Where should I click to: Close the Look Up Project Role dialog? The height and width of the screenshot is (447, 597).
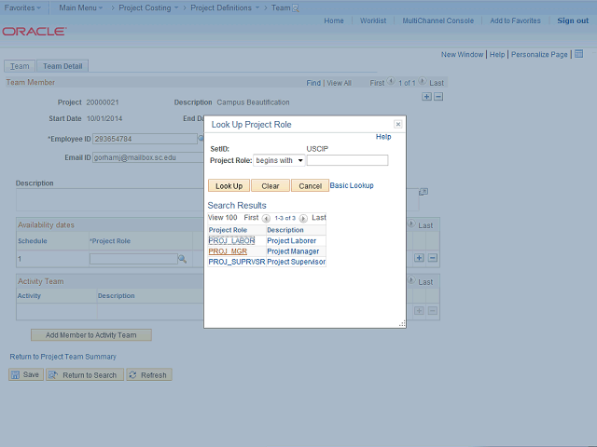(x=398, y=124)
